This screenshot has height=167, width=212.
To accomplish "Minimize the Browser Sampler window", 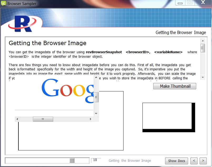I will pos(180,3).
